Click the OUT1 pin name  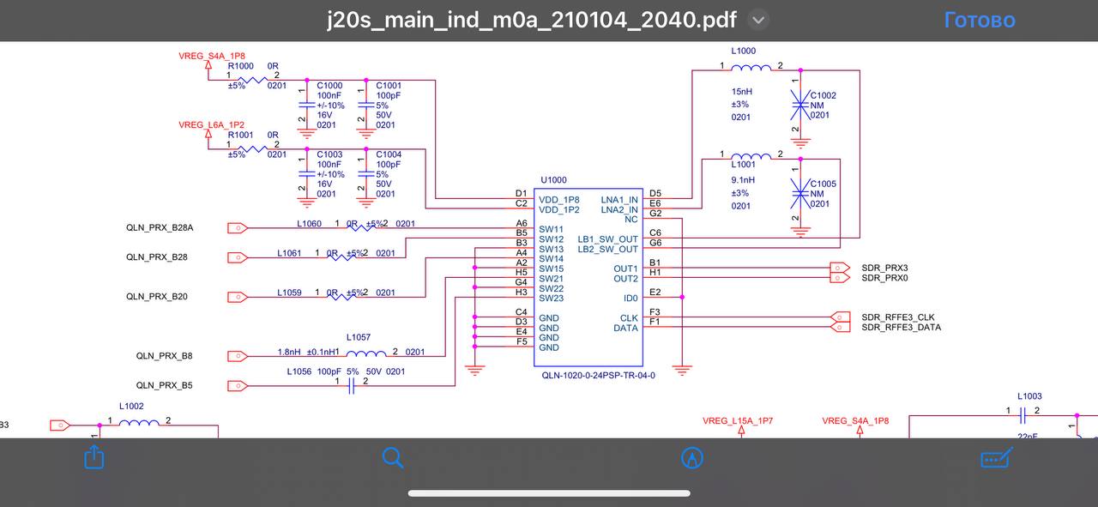tap(626, 269)
